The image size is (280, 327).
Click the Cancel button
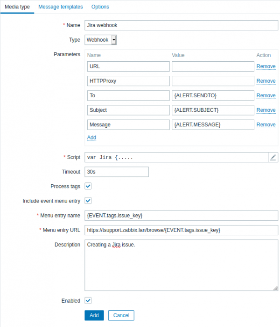(x=121, y=315)
